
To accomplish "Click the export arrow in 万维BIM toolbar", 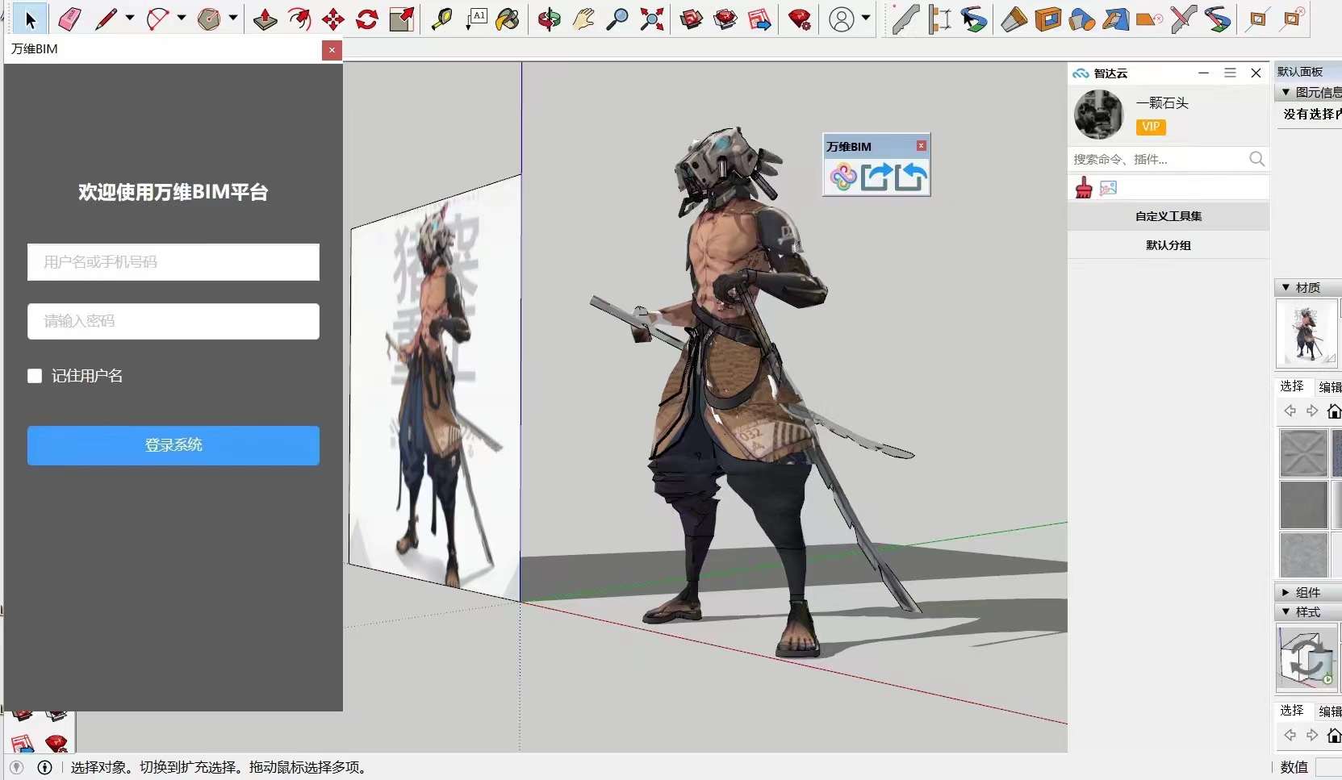I will point(877,177).
